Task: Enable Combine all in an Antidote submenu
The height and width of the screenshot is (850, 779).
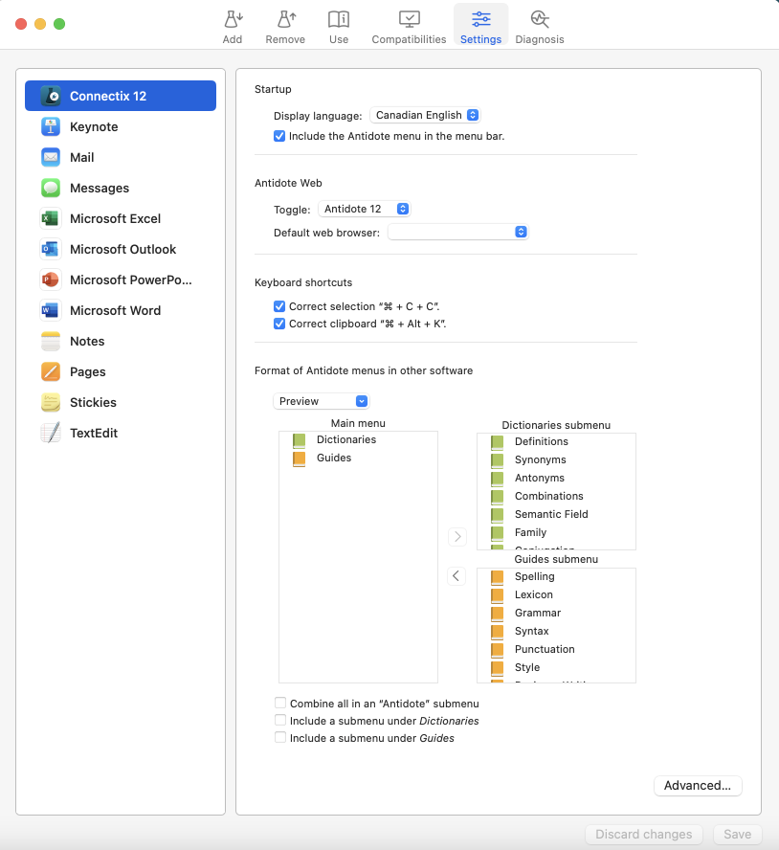Action: point(281,703)
